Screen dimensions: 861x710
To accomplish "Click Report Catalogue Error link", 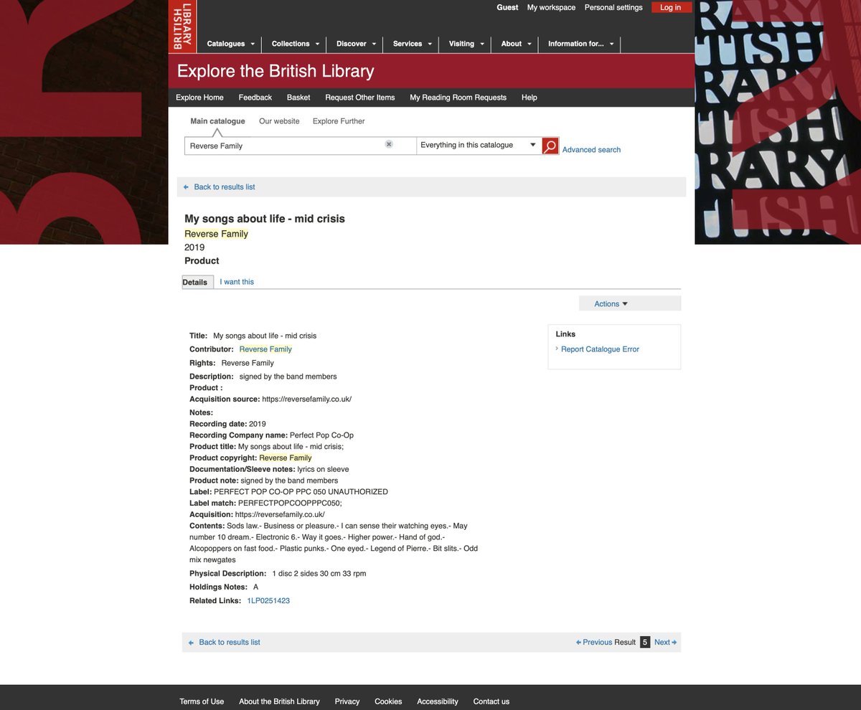I will tap(600, 349).
